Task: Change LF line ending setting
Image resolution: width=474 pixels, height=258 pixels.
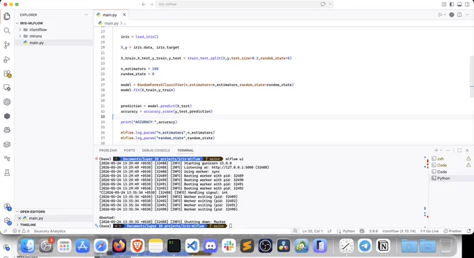Action: [x=330, y=231]
